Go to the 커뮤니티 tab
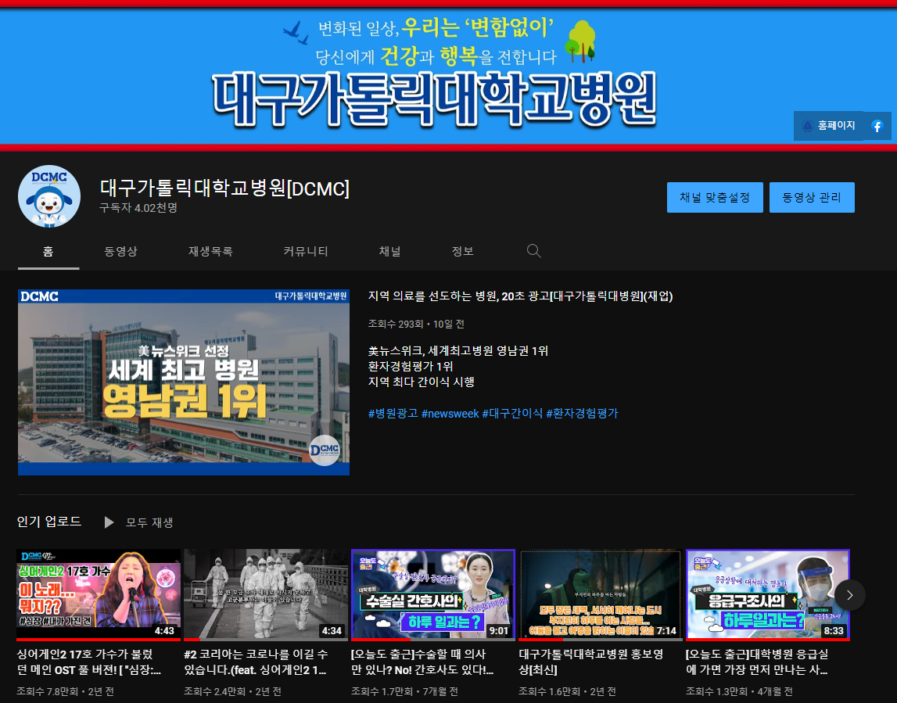897x703 pixels. [306, 252]
